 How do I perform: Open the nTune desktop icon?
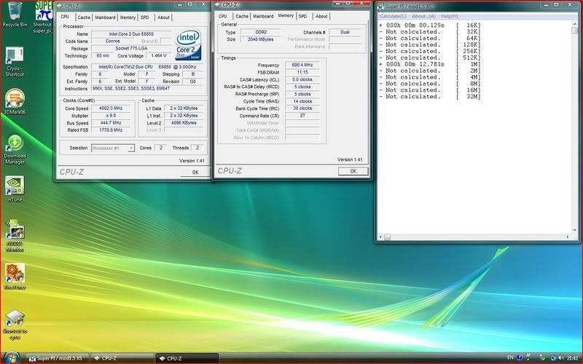[x=15, y=189]
